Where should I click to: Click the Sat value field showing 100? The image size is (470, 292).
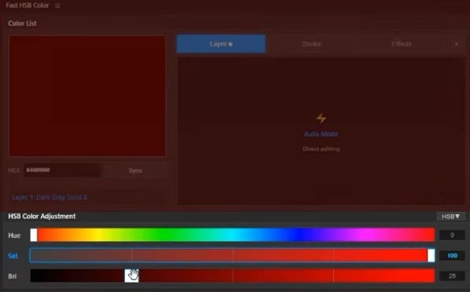(x=452, y=255)
